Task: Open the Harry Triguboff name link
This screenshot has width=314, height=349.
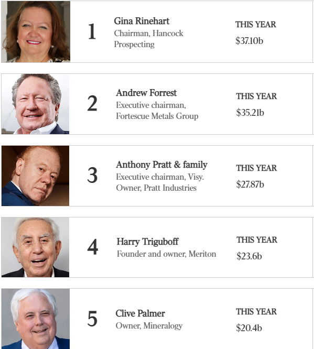Action: (147, 242)
